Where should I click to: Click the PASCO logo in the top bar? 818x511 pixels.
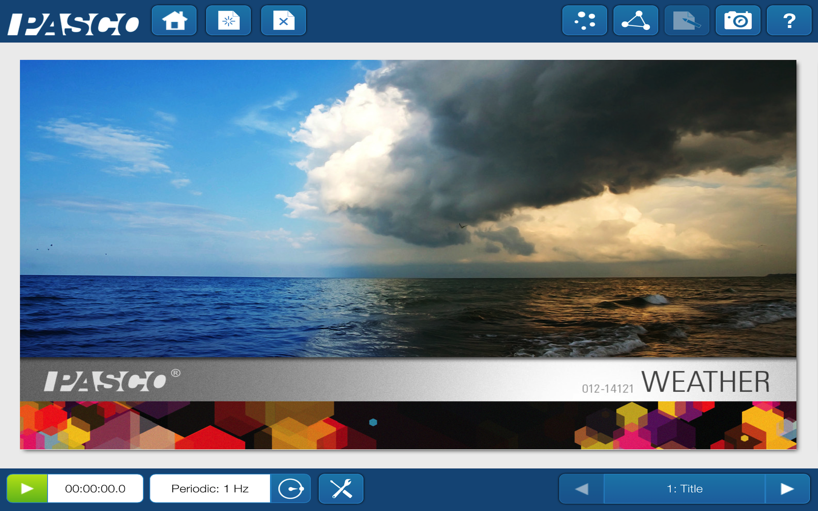[73, 24]
